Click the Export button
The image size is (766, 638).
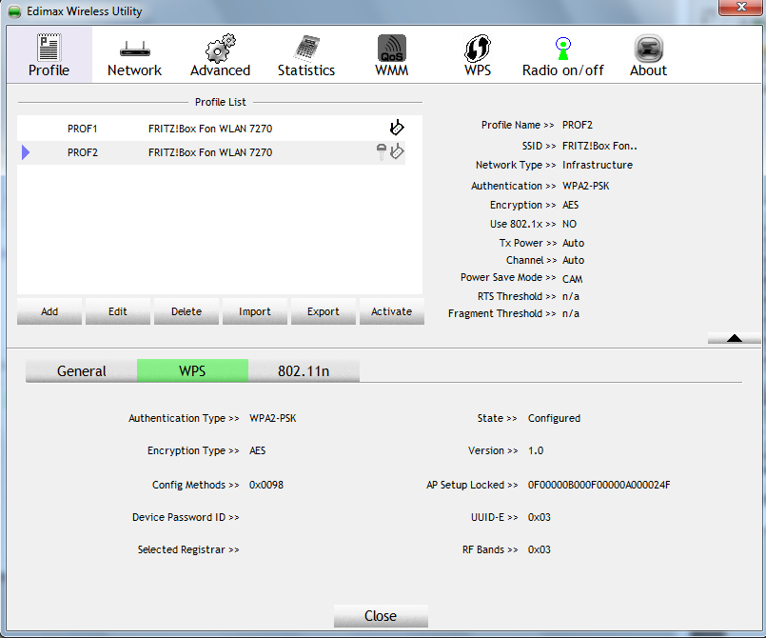click(x=323, y=311)
